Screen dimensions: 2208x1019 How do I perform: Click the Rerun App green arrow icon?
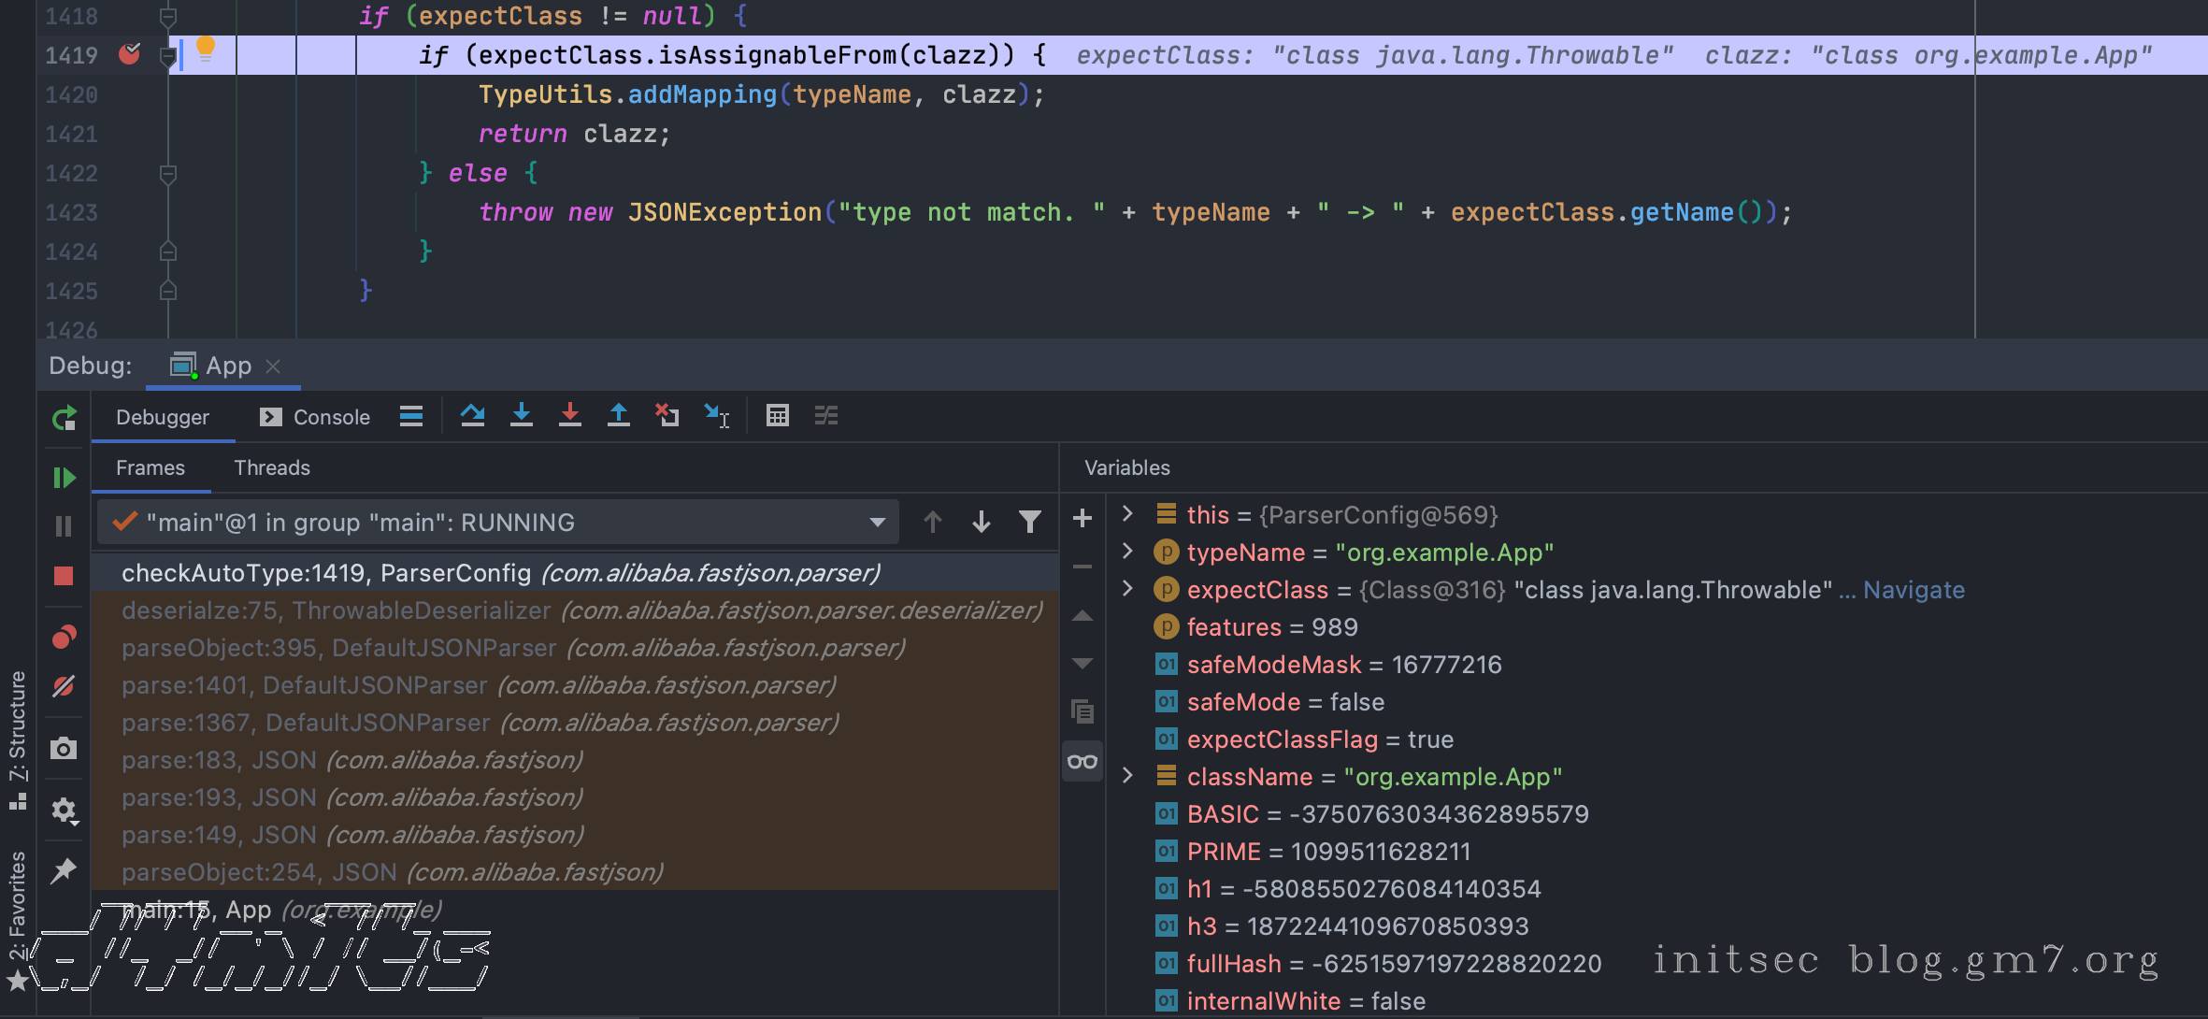(x=64, y=419)
